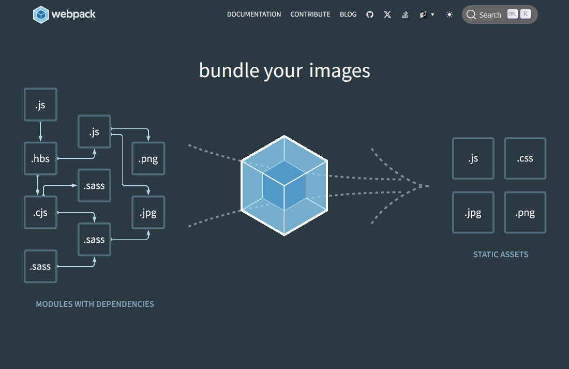Click the .css static asset box

pyautogui.click(x=525, y=158)
